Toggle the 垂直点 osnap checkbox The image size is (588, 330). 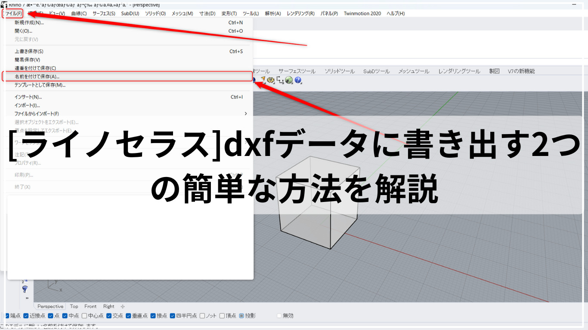(128, 316)
